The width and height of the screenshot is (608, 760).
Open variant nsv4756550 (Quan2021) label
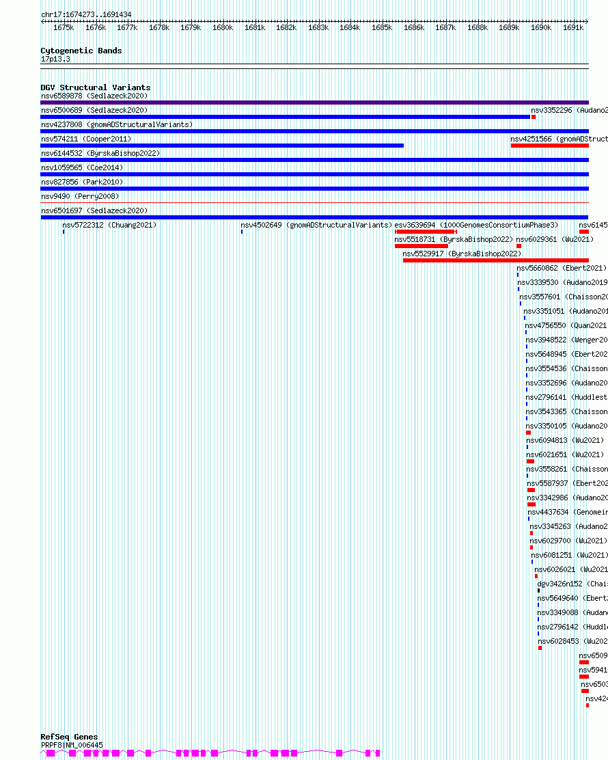tap(566, 326)
